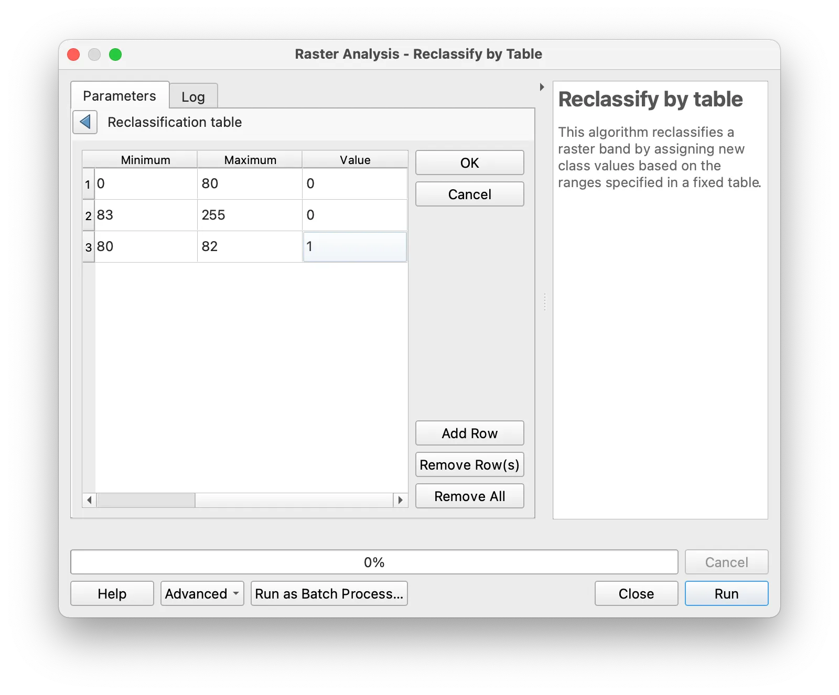The height and width of the screenshot is (695, 839).
Task: Cancel the reclassification table edits
Action: (469, 194)
